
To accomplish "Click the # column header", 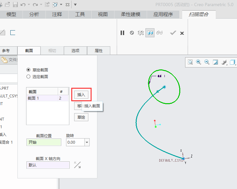I will [x=63, y=92].
